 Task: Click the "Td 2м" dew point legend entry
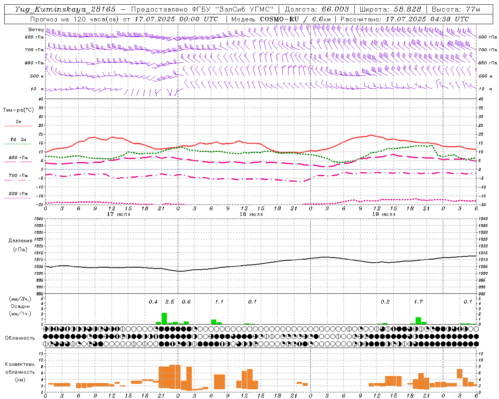tap(18, 139)
